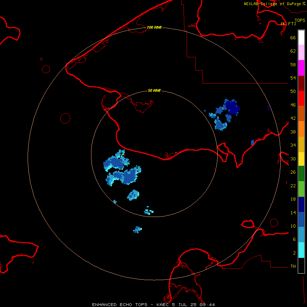This screenshot has height=307, width=307.
Task: Select the legend value 58
Action: click(x=293, y=64)
